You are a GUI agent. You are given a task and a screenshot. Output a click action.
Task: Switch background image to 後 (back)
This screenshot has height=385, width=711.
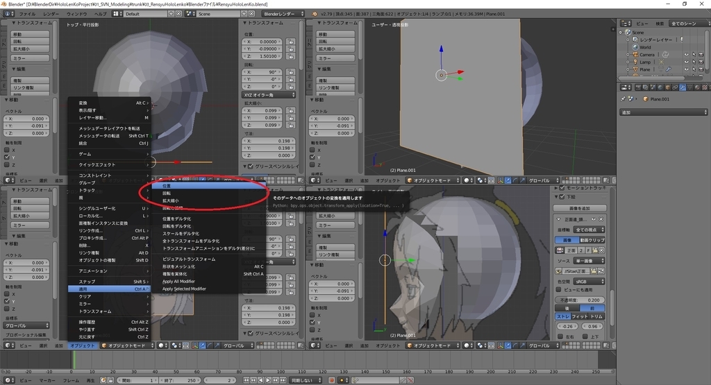coord(567,308)
